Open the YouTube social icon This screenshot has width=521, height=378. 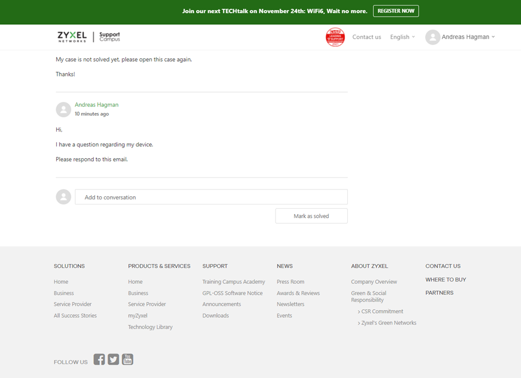point(127,360)
